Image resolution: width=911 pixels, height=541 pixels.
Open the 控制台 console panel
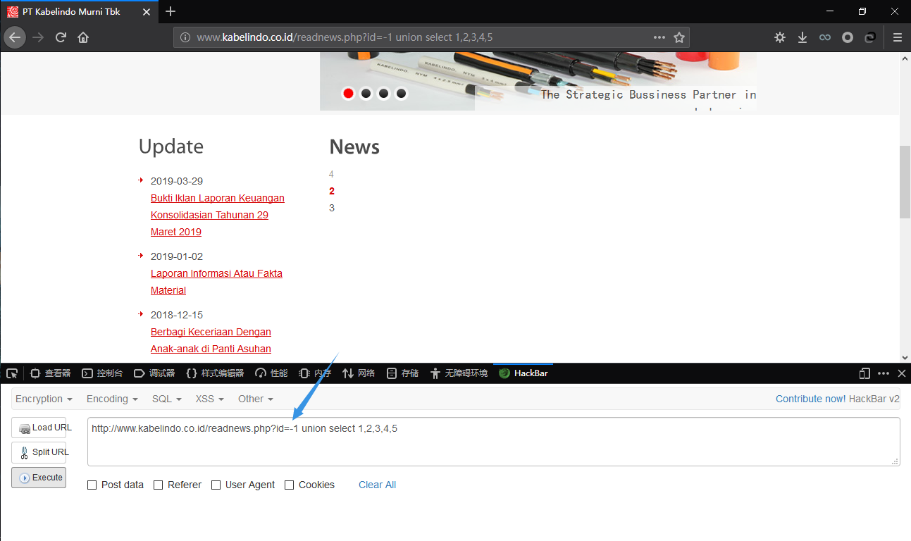102,373
